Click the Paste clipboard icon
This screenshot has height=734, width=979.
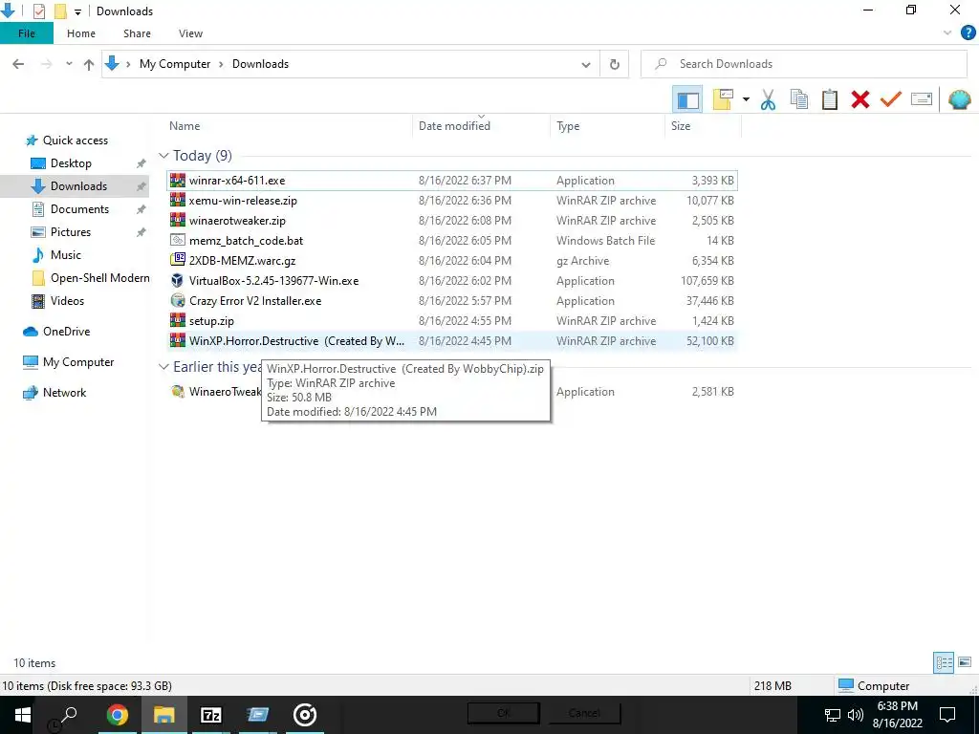point(830,99)
